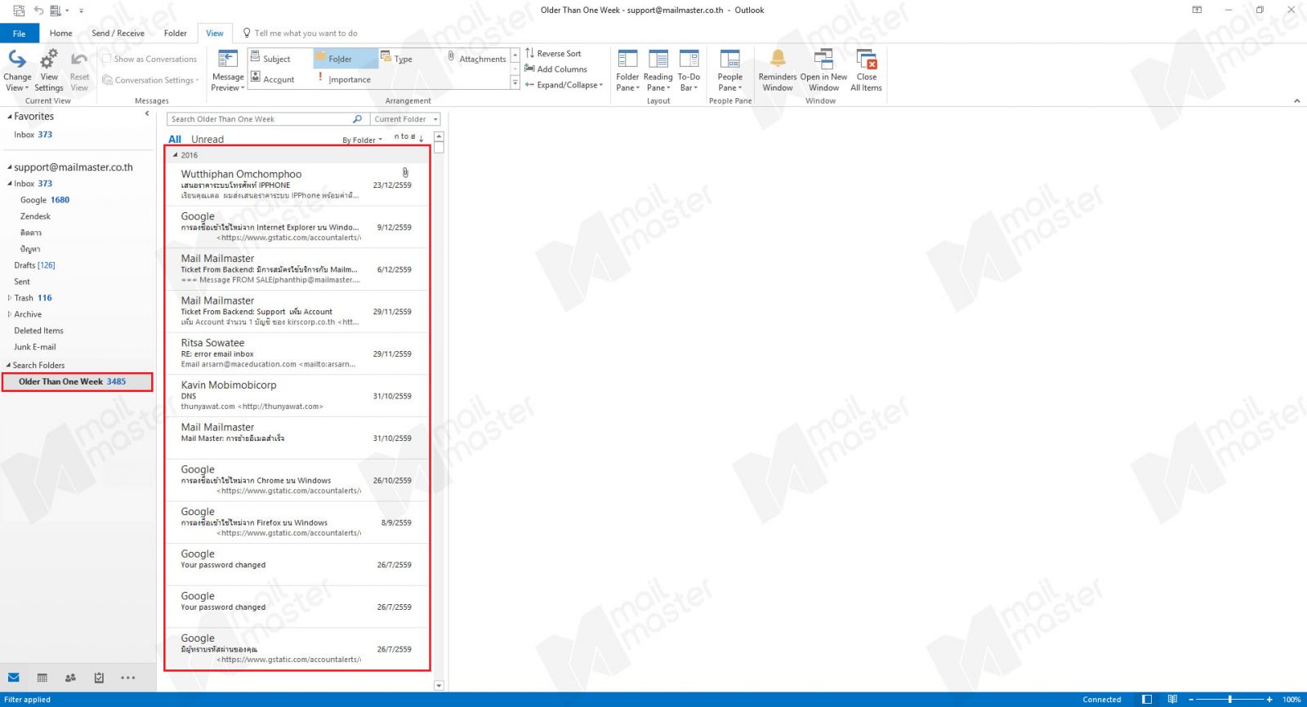Collapse the Favorites section

(x=10, y=117)
